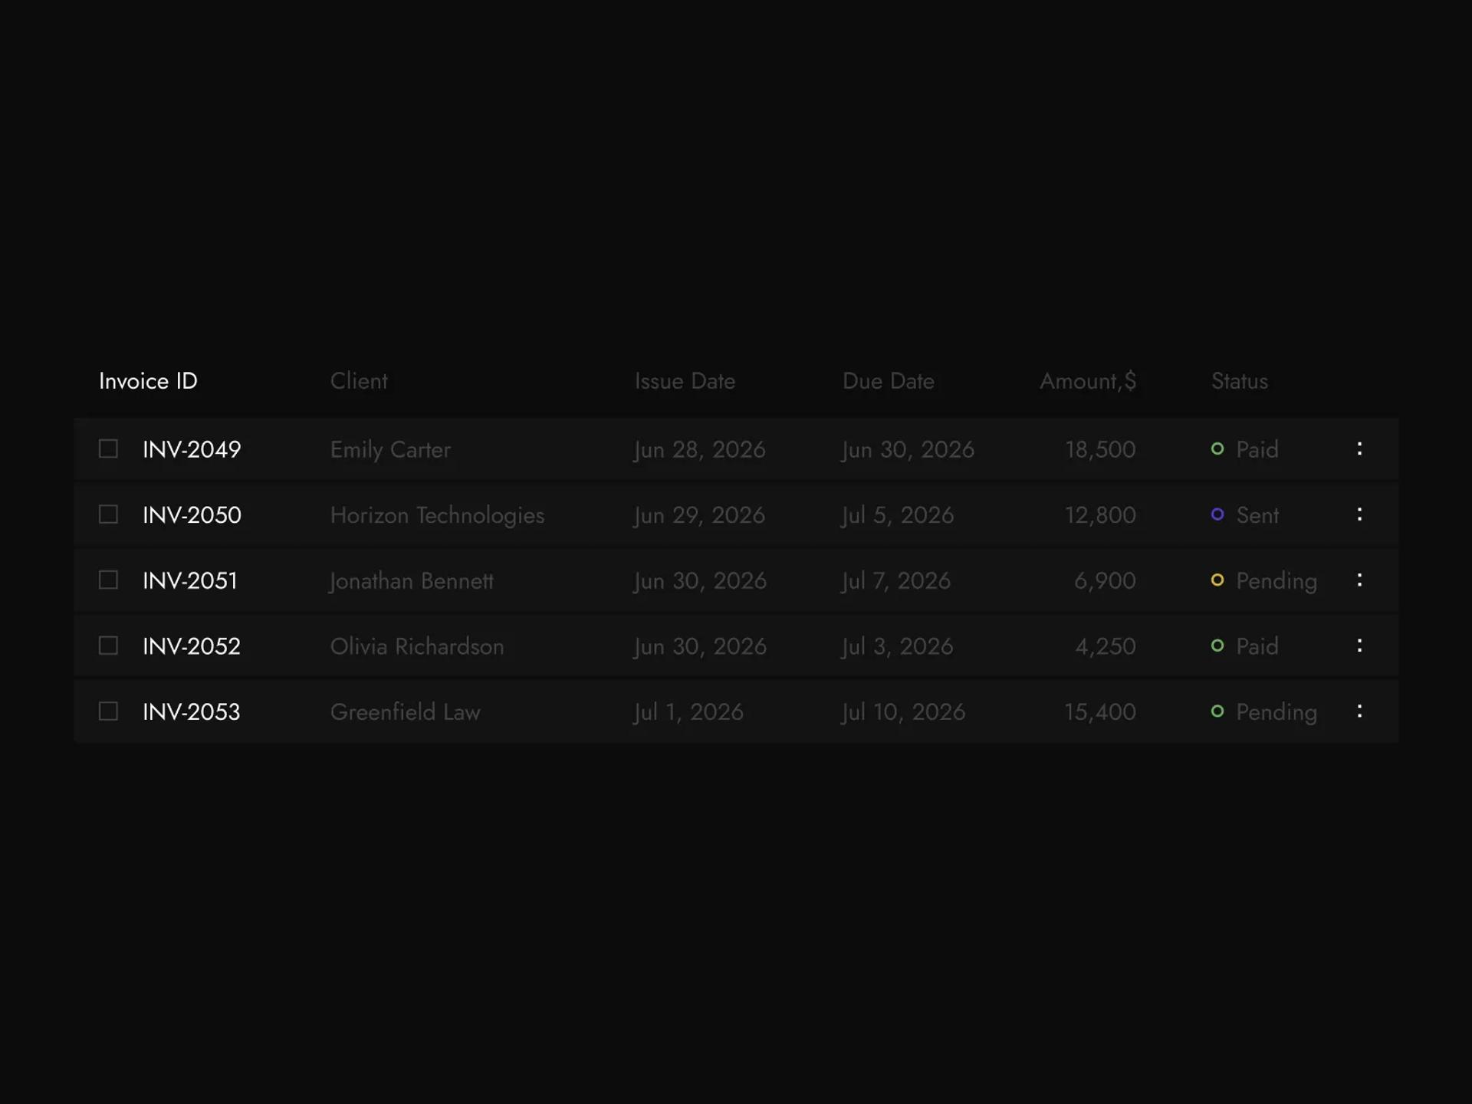Image resolution: width=1472 pixels, height=1104 pixels.
Task: Click the yellow Pending dot for INV-2051
Action: pyautogui.click(x=1217, y=580)
